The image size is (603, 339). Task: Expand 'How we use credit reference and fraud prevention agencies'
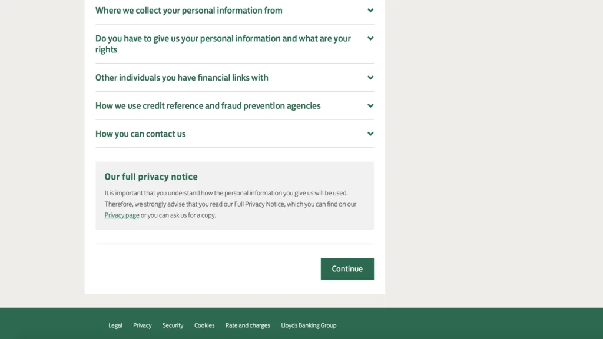point(208,106)
